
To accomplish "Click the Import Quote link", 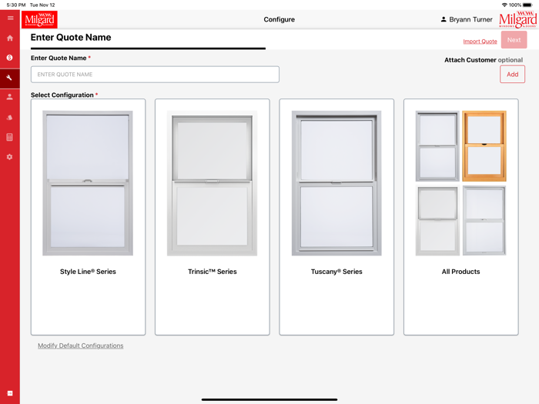I will tap(480, 42).
